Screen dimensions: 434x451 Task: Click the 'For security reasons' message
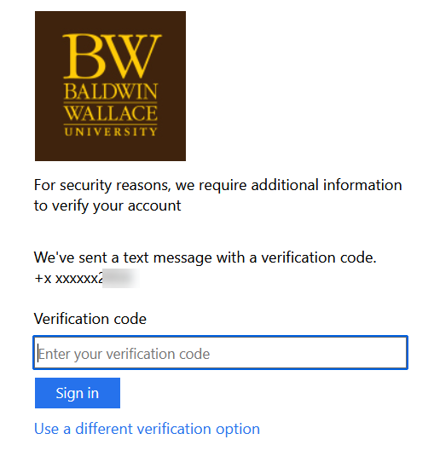[x=217, y=195]
